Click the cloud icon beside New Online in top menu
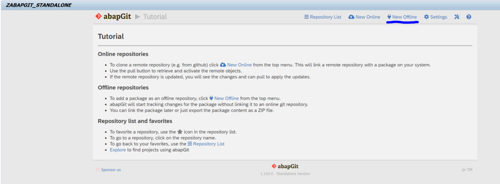This screenshot has width=500, height=184. pos(351,17)
